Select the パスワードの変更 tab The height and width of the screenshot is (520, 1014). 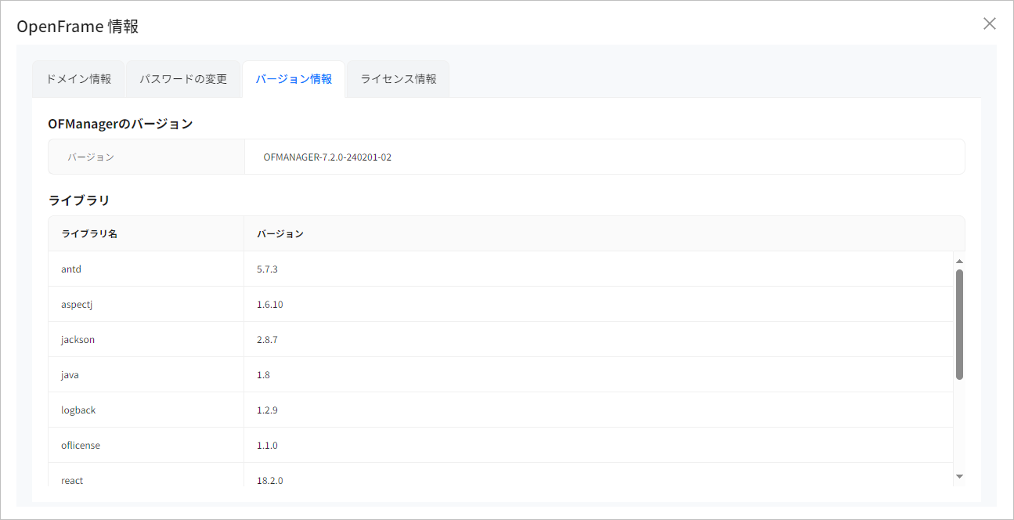(183, 78)
